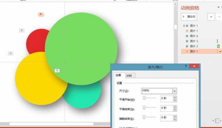This screenshot has height=128, width=222.
Task: Click the 平滑结束 slider handle
Action: point(144,108)
